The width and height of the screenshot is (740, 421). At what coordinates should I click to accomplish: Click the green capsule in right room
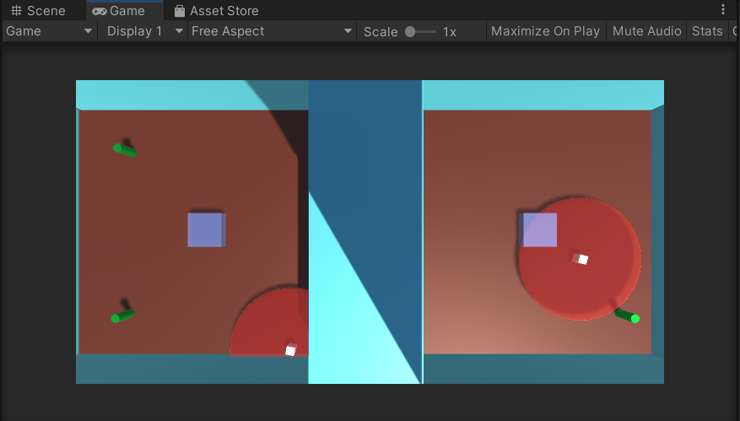627,316
